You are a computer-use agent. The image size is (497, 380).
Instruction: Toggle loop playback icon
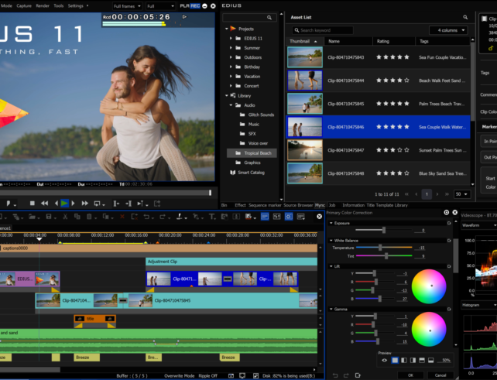click(98, 204)
